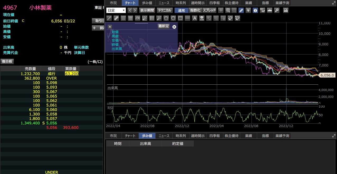Go to next period with right arrow
Viewport: 337px width, 174px height.
click(135, 10)
